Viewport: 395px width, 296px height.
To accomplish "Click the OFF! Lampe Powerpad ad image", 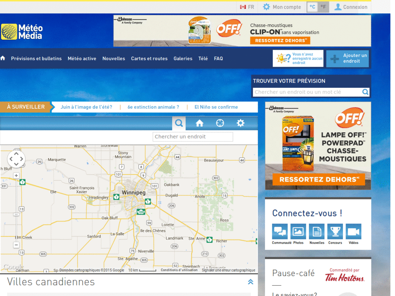I will pos(318,146).
